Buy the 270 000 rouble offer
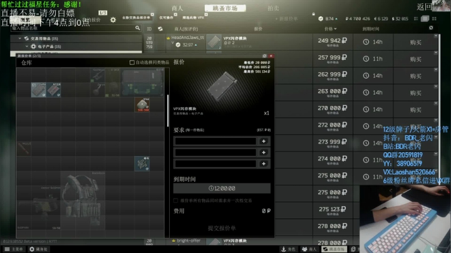 tap(415, 110)
